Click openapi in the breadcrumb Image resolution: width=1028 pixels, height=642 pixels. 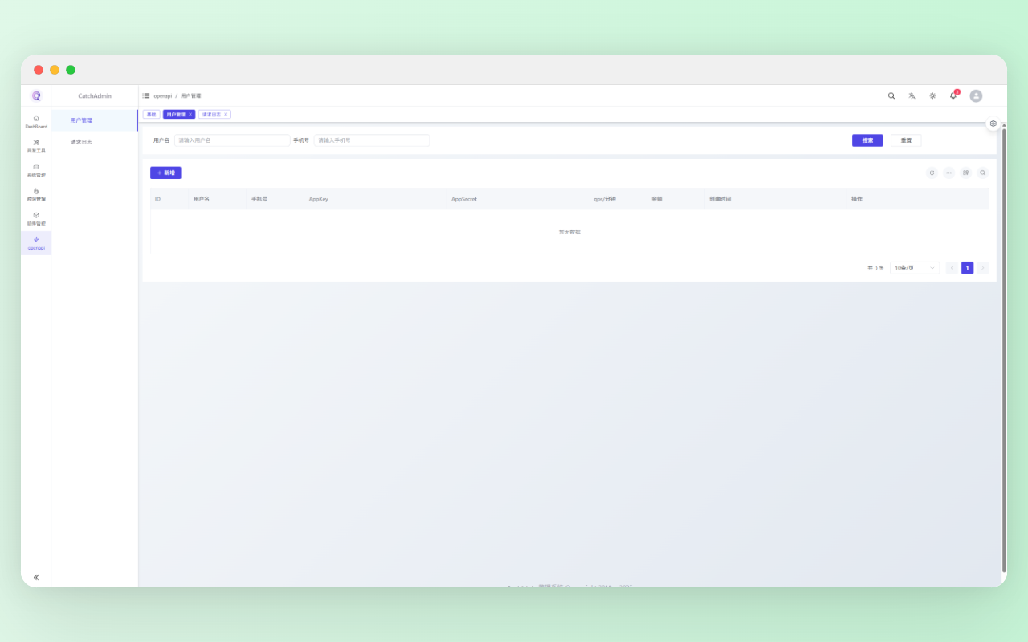click(x=163, y=95)
